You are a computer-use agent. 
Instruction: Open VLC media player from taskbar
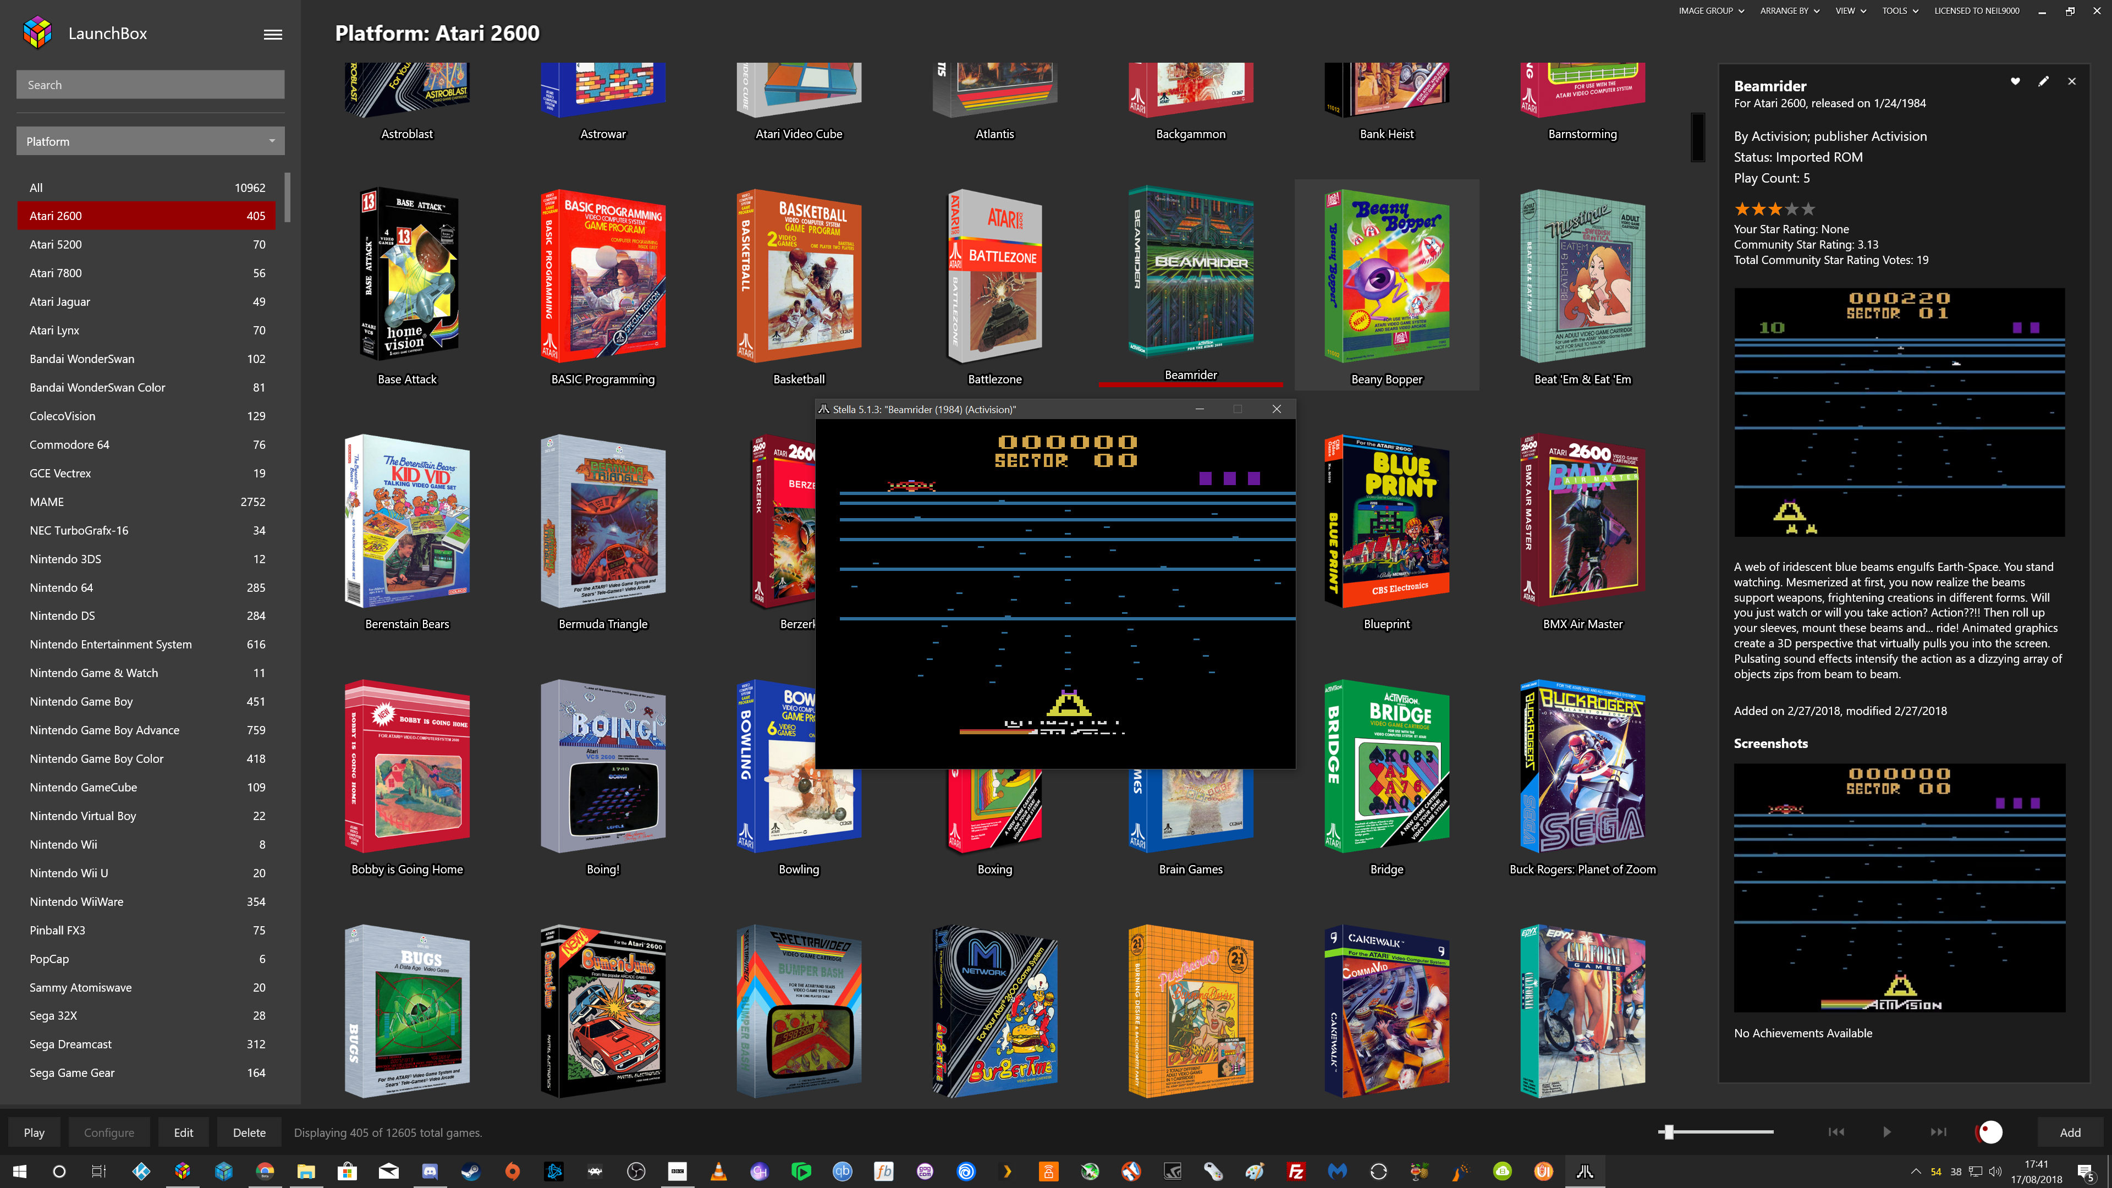[x=718, y=1171]
